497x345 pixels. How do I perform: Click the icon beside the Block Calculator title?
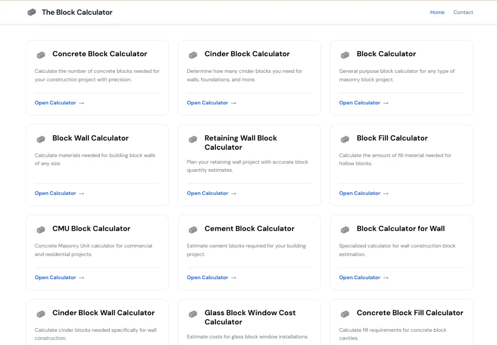[x=345, y=55]
